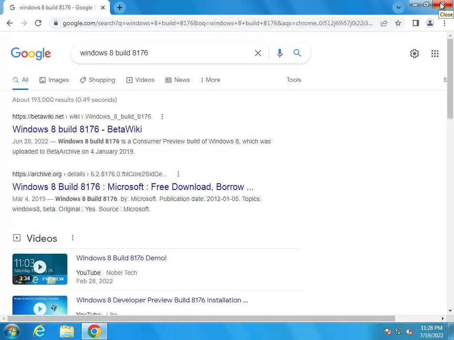This screenshot has width=454, height=340.
Task: Open Windows 8 build 8176 - BetaWiki link
Action: point(77,129)
